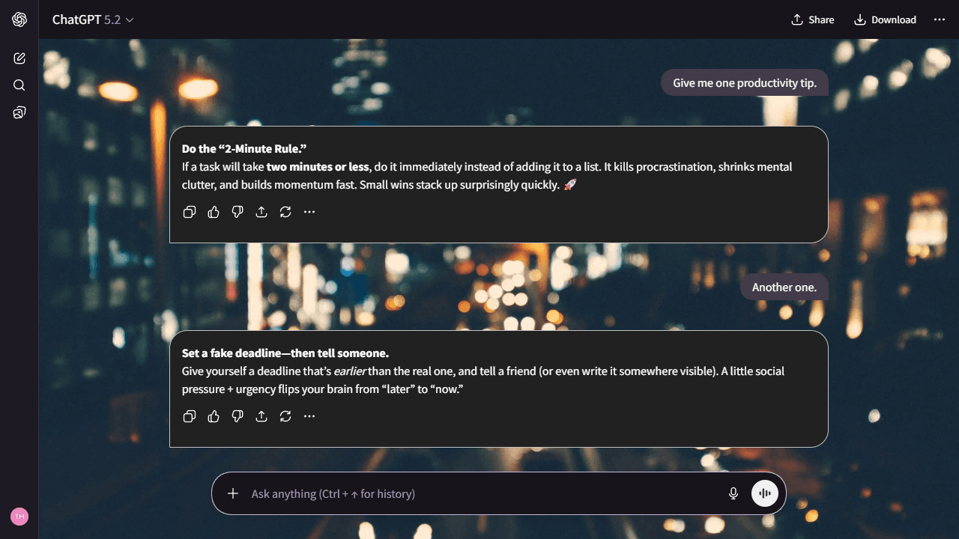Viewport: 959px width, 539px height.
Task: Open the library images icon in sidebar
Action: pos(19,112)
